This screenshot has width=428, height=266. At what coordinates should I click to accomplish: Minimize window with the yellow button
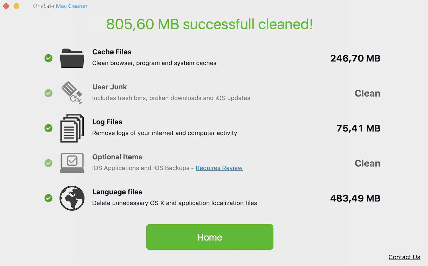point(17,6)
